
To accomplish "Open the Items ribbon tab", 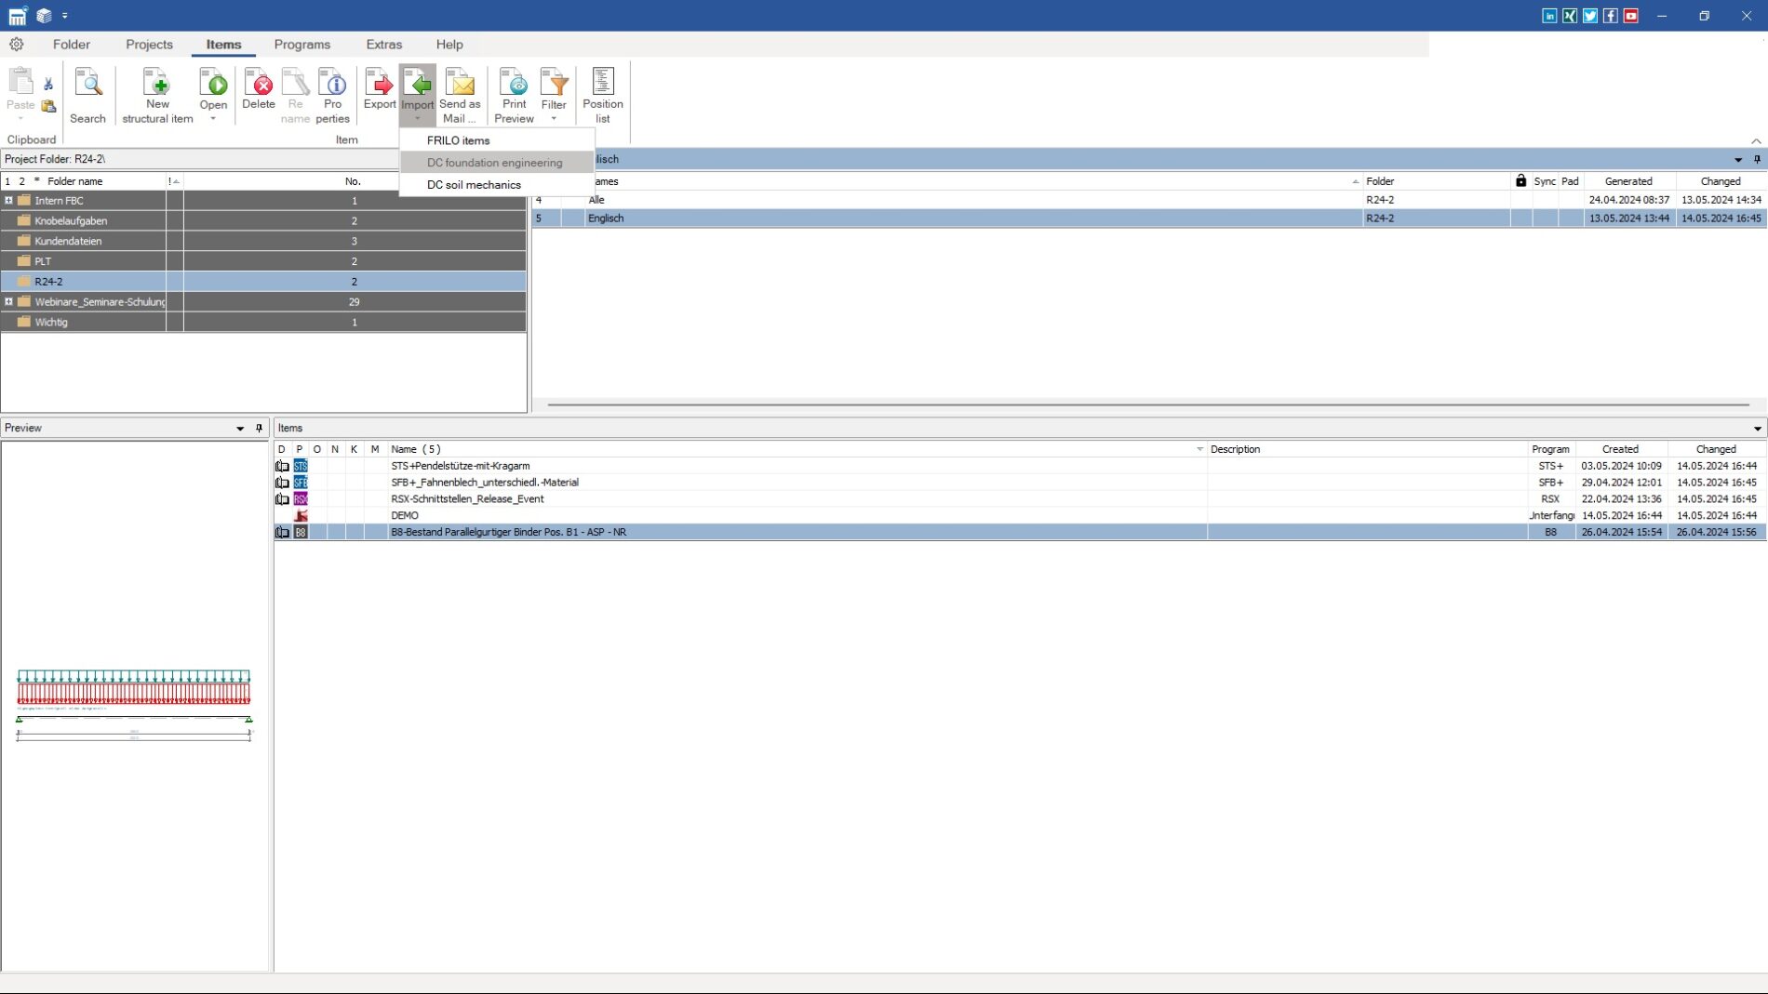I will coord(223,45).
